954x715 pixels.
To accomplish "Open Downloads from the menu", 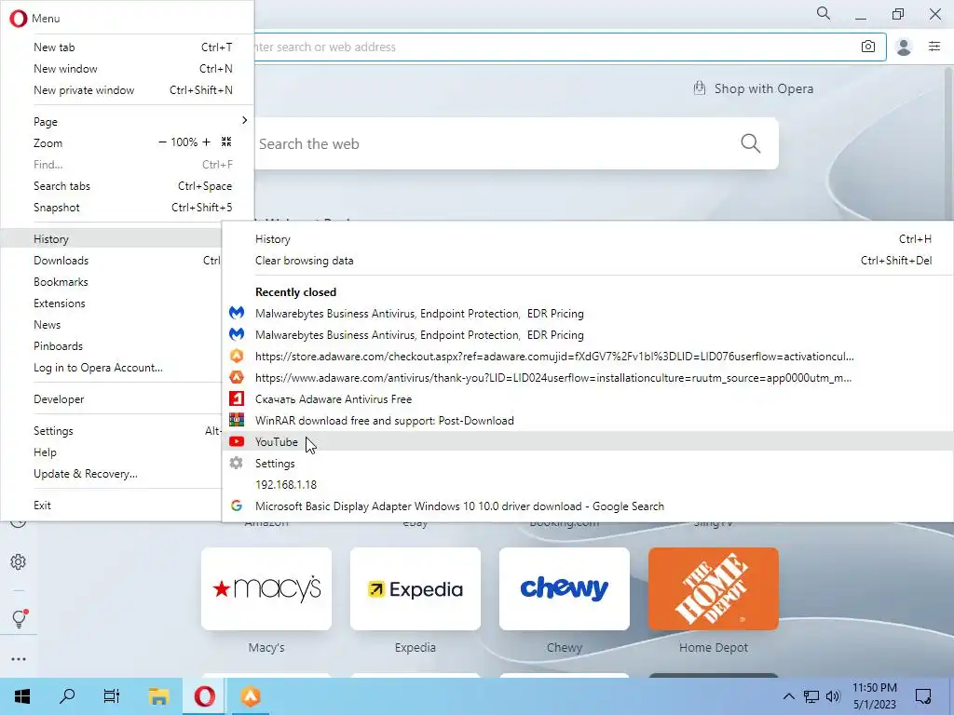I will [x=111, y=261].
